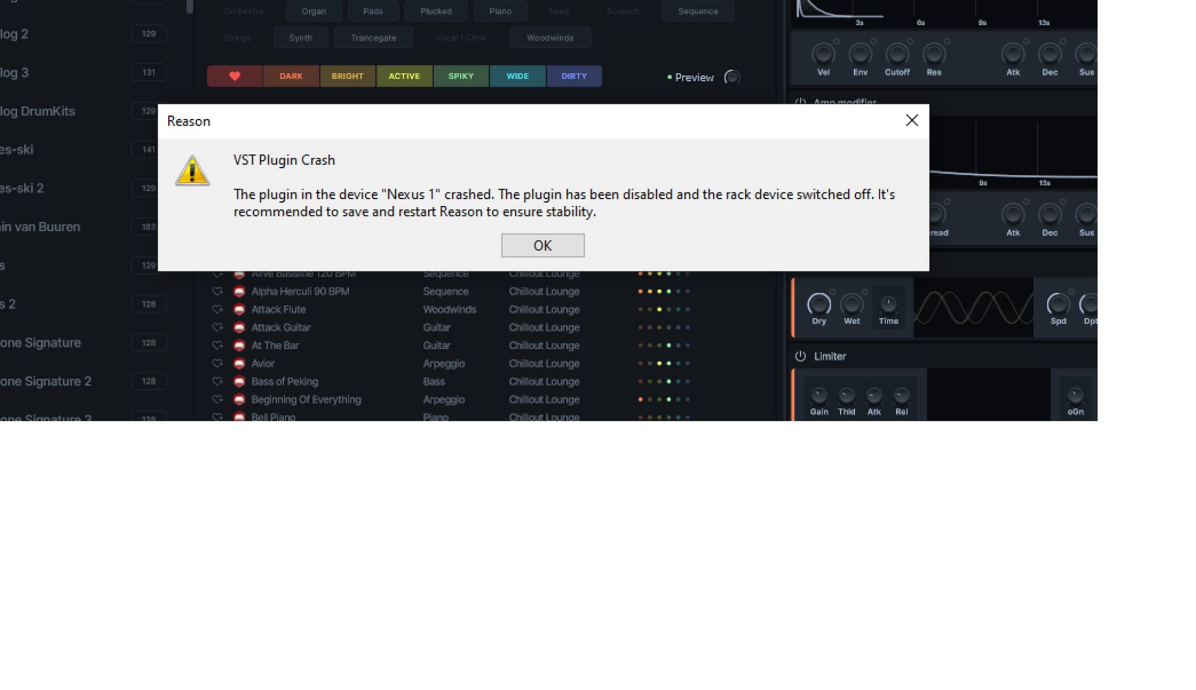This screenshot has height=690, width=1196.
Task: Select the DIRTY tag filter
Action: [x=574, y=76]
